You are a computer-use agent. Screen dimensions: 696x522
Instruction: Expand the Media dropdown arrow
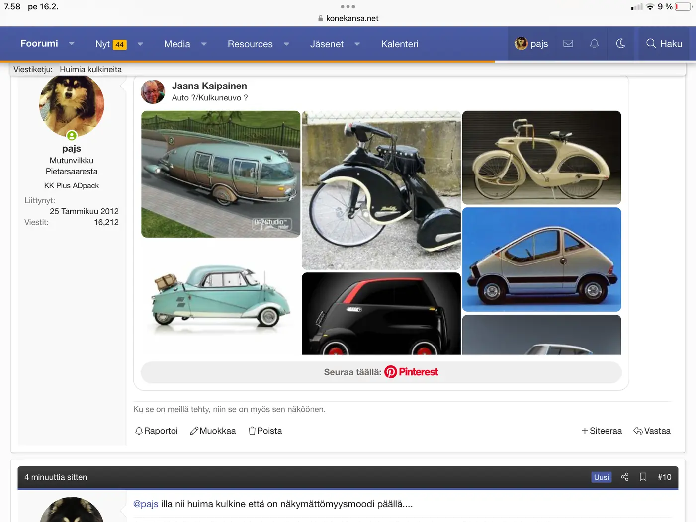tap(204, 44)
